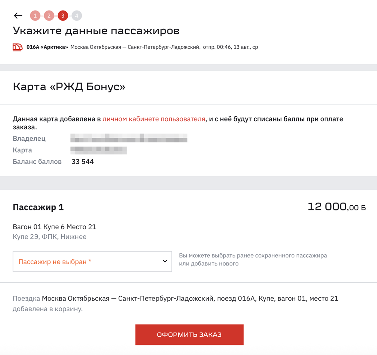This screenshot has width=377, height=355.
Task: Select the active step 3 circle
Action: (63, 16)
